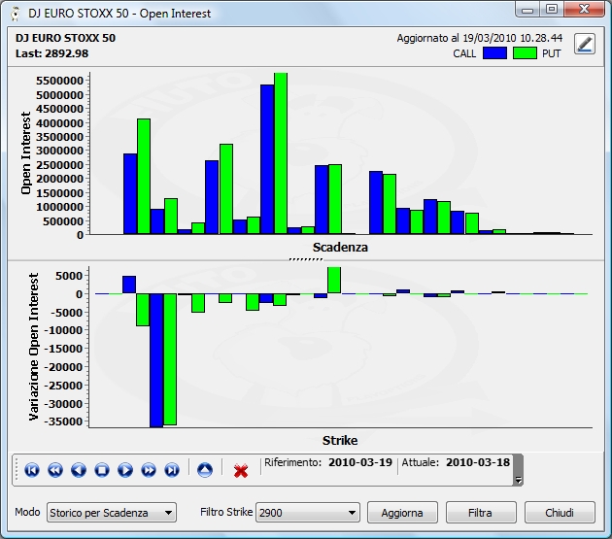Image resolution: width=612 pixels, height=539 pixels.
Task: Expand the toolbar overflow arrow
Action: click(x=518, y=480)
